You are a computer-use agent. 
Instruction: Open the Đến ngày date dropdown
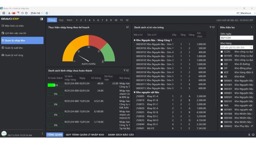click(x=251, y=38)
